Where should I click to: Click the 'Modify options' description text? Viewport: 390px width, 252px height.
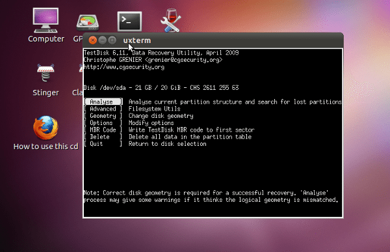click(151, 123)
